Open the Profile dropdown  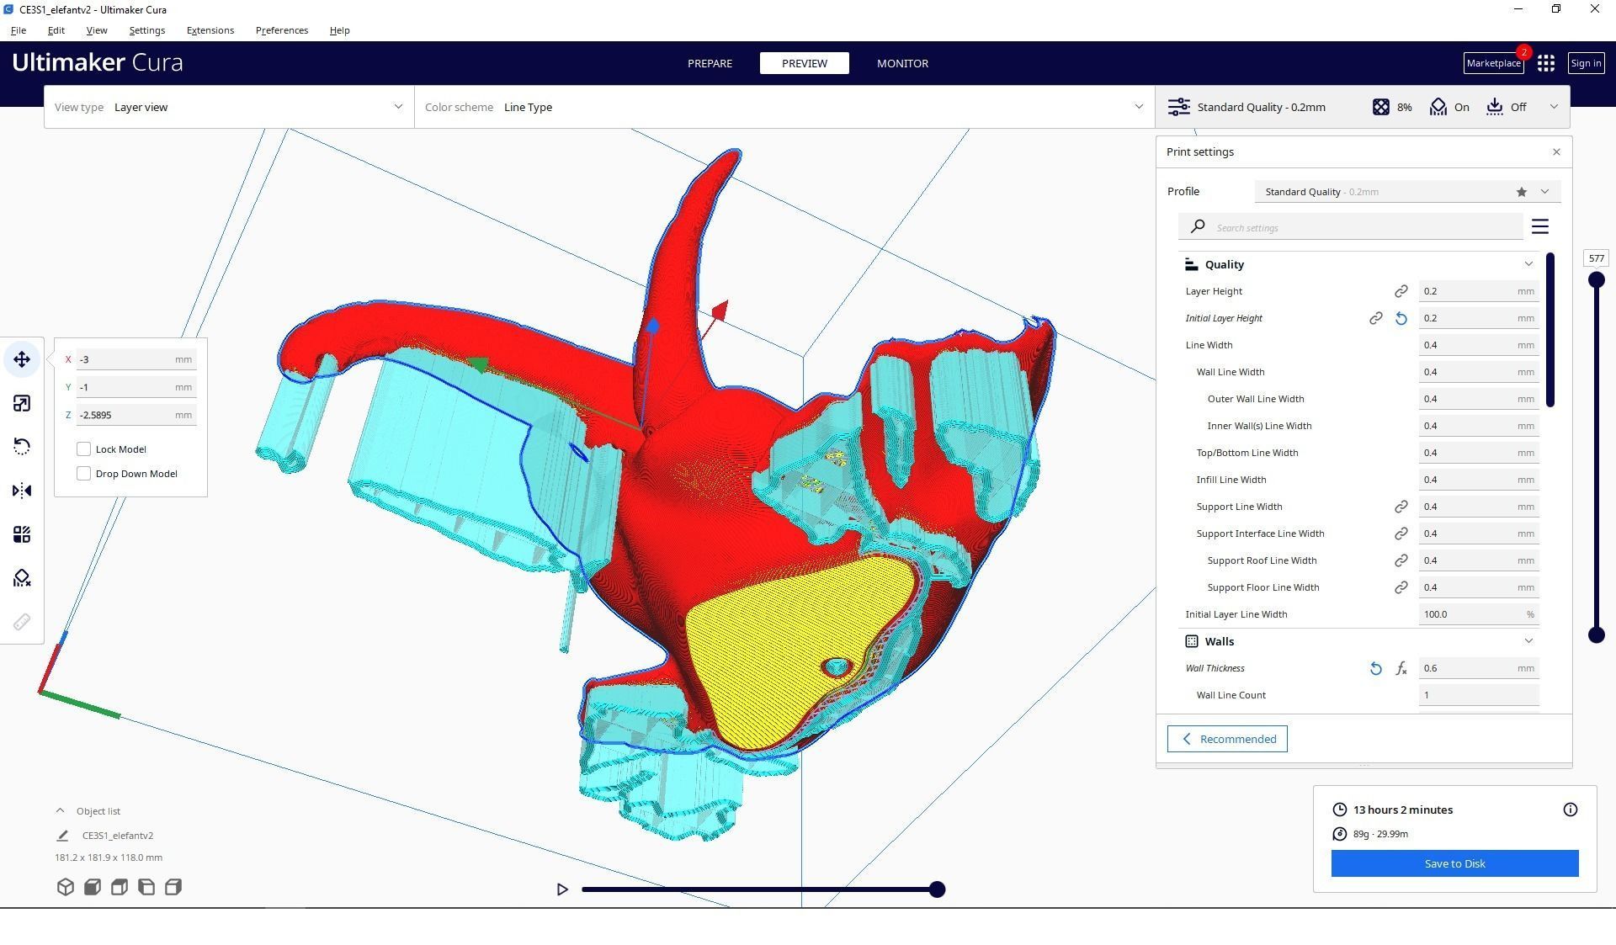pyautogui.click(x=1407, y=192)
